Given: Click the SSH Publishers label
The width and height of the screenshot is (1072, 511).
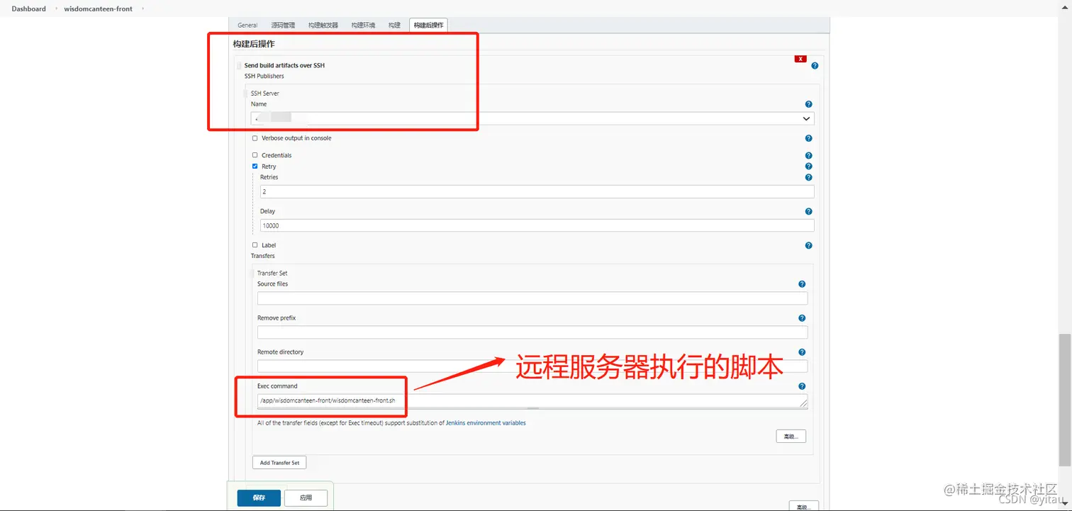Looking at the screenshot, I should point(264,76).
